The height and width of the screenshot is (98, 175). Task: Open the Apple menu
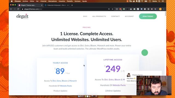[12, 1]
